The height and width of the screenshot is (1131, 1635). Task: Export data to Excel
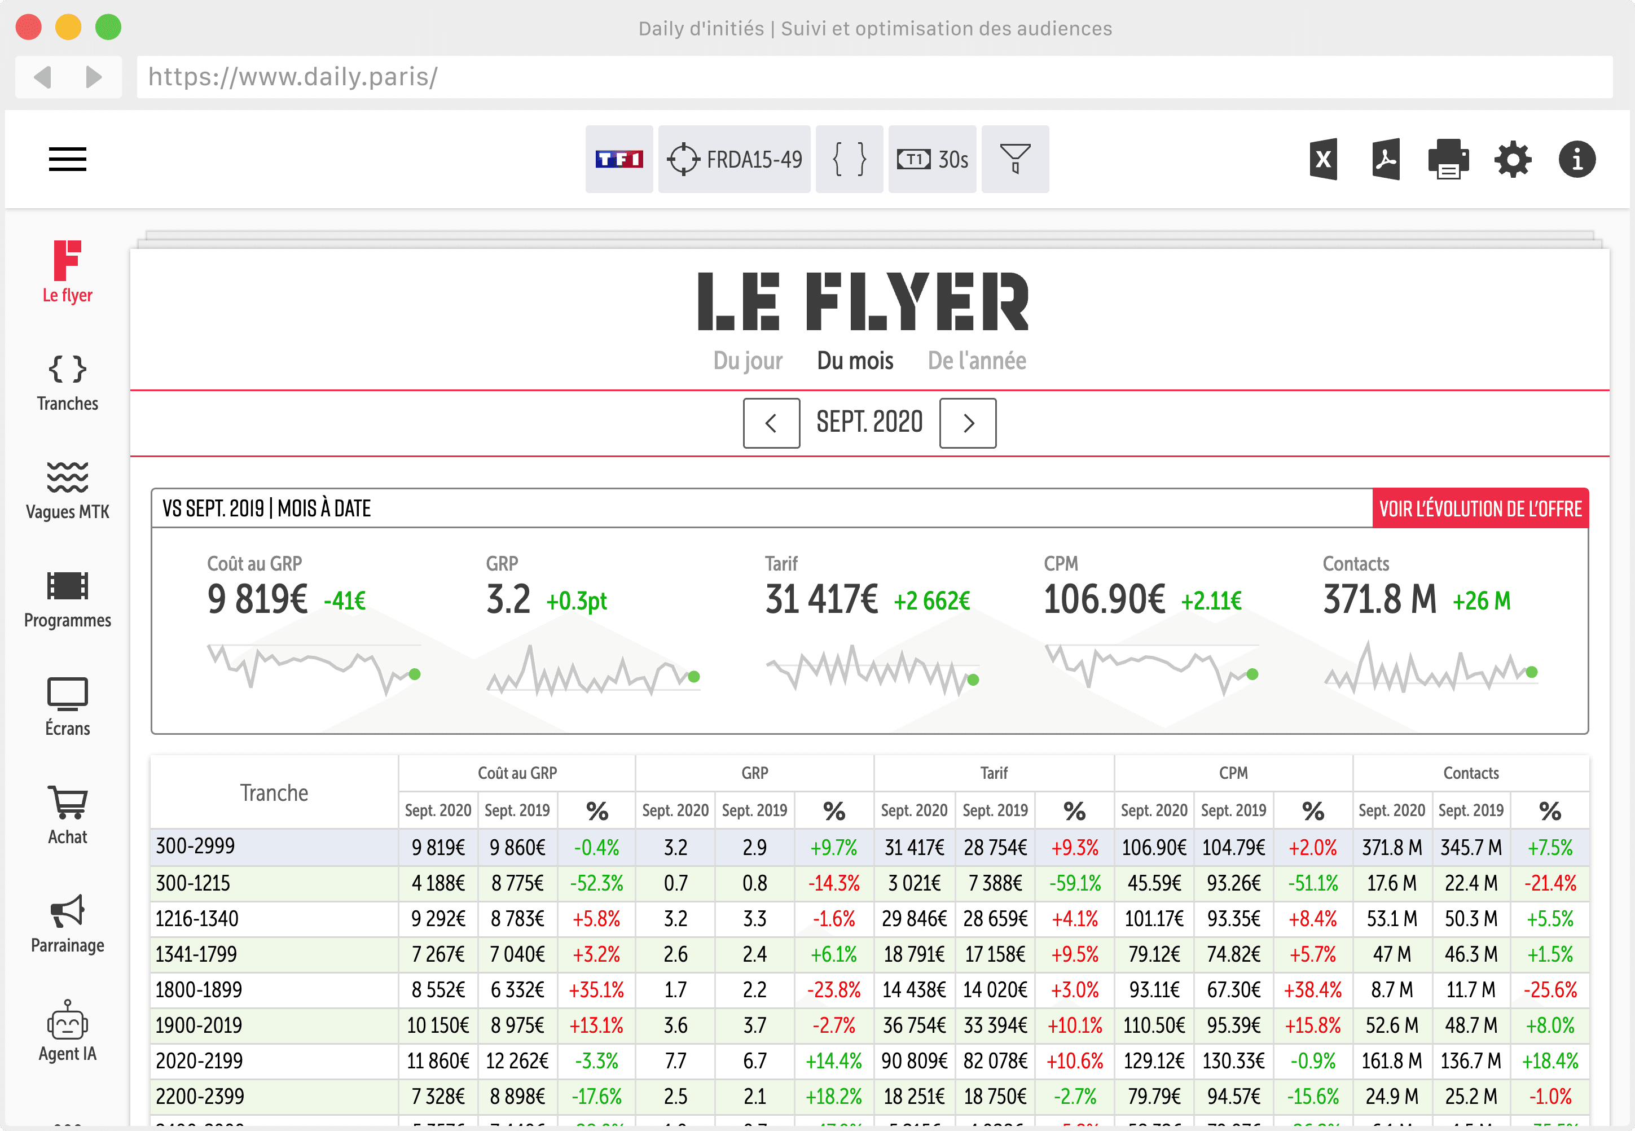click(1322, 160)
